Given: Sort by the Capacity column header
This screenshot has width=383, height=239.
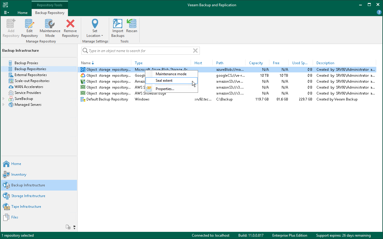Looking at the screenshot, I should click(256, 63).
